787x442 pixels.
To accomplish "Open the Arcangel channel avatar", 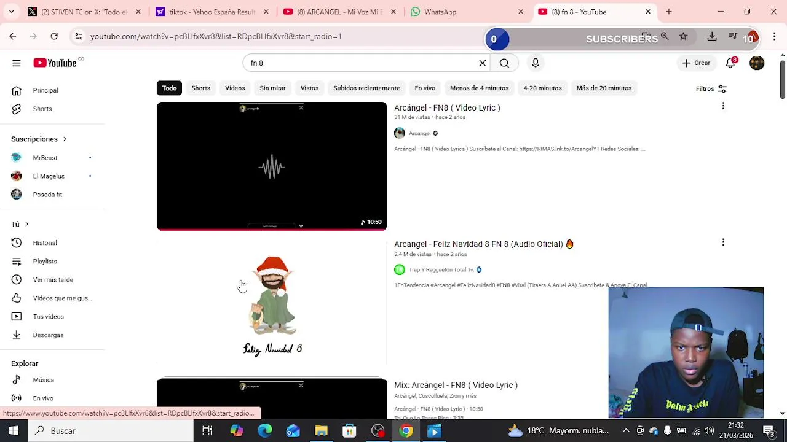I will point(400,133).
